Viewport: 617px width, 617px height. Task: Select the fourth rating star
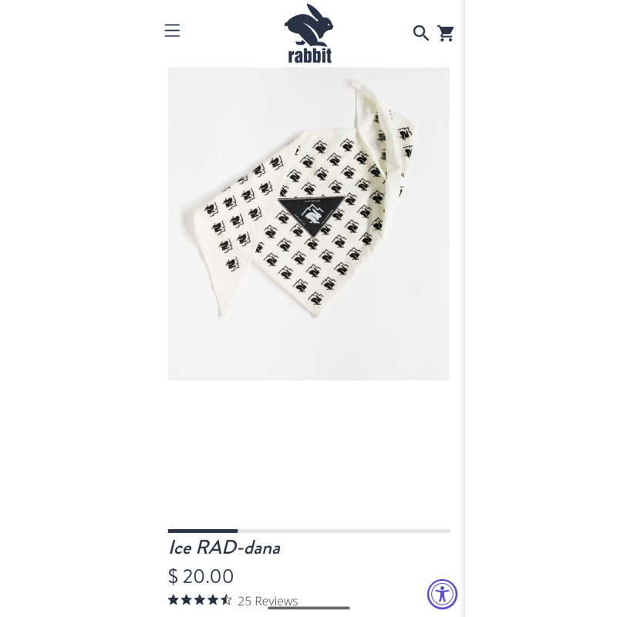(213, 600)
